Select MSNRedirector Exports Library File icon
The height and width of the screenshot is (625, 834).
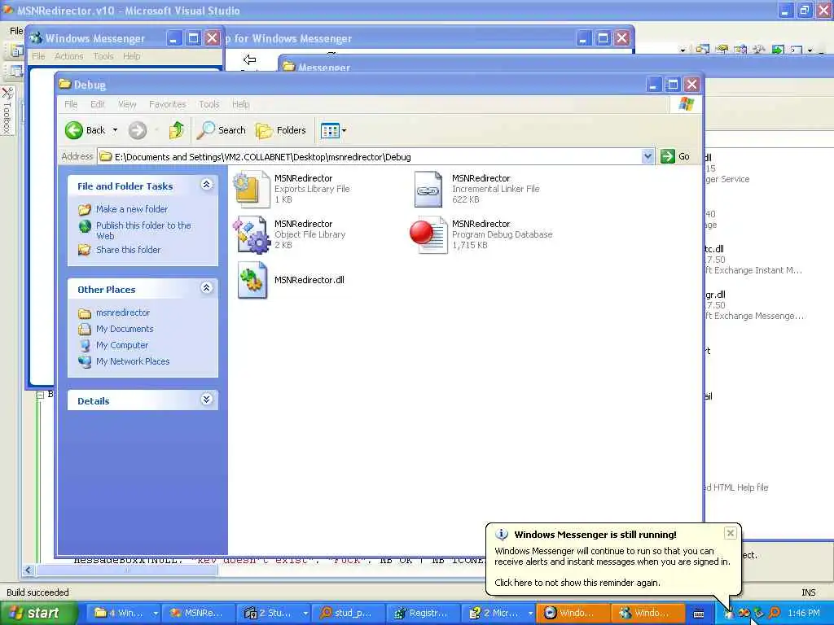click(251, 189)
